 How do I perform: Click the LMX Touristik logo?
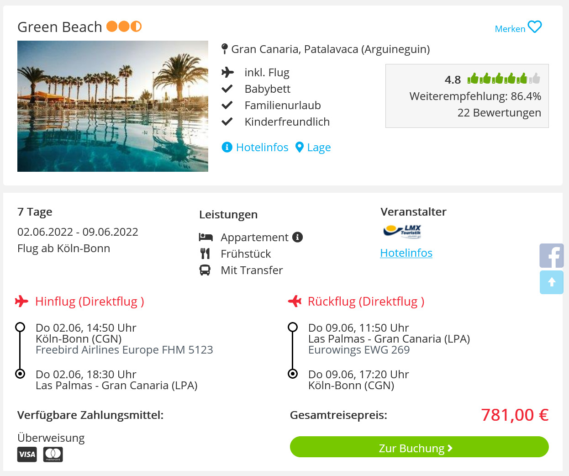402,232
